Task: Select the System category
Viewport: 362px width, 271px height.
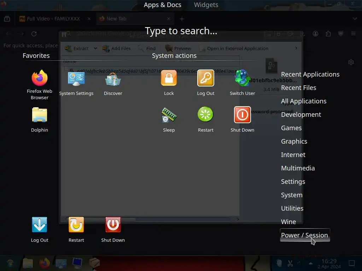Action: (x=292, y=195)
